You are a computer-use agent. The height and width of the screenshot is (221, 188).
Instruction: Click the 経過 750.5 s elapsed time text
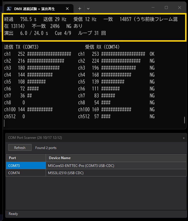coord(20,19)
